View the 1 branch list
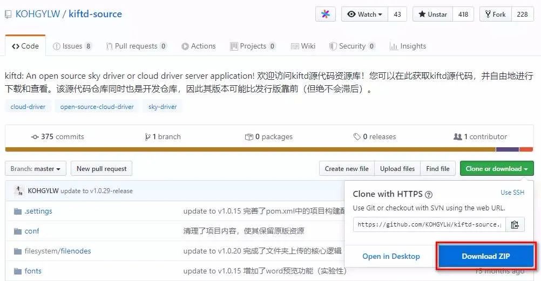Image resolution: width=541 pixels, height=281 pixels. [163, 136]
